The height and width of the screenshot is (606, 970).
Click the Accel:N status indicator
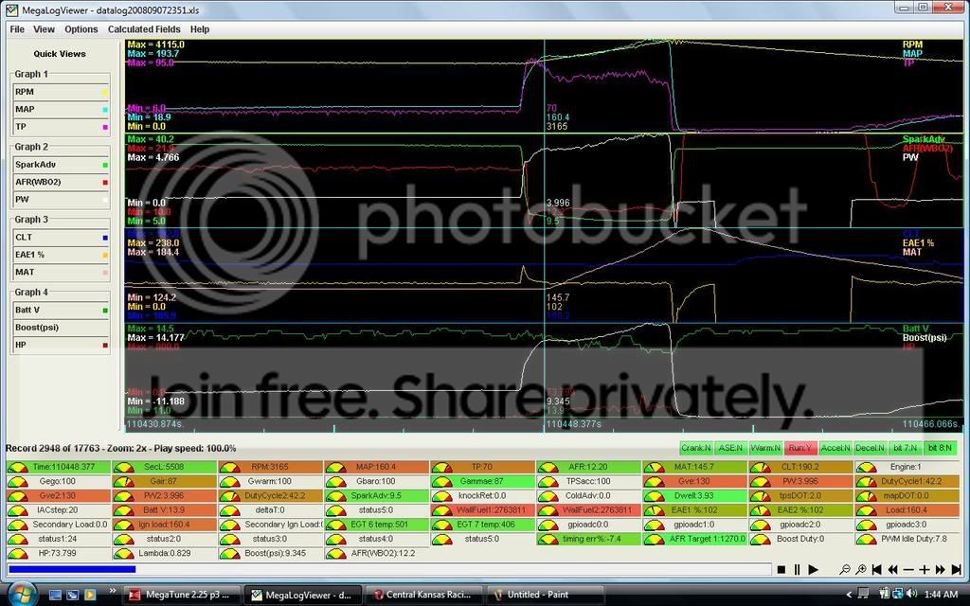point(835,448)
